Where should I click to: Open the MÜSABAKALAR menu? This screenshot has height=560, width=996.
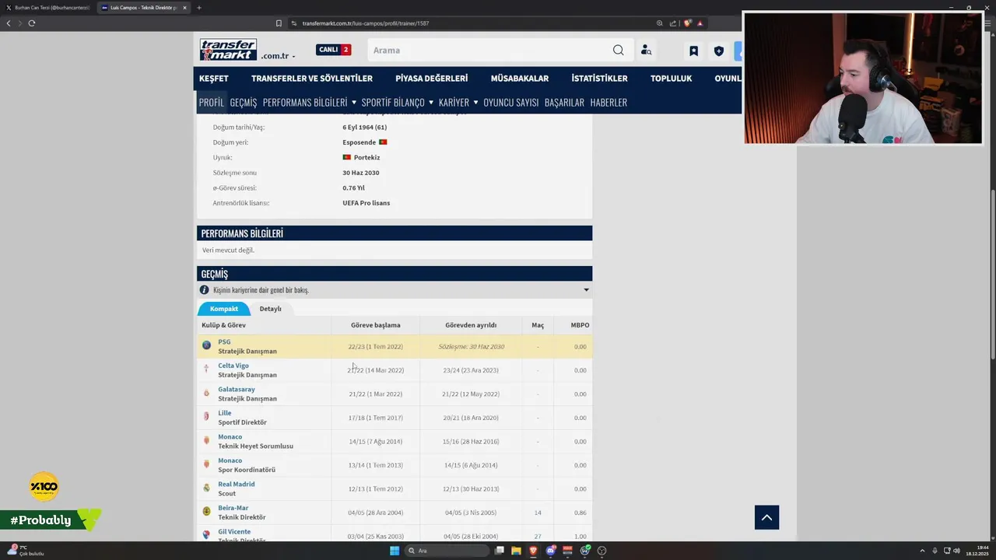coord(520,79)
